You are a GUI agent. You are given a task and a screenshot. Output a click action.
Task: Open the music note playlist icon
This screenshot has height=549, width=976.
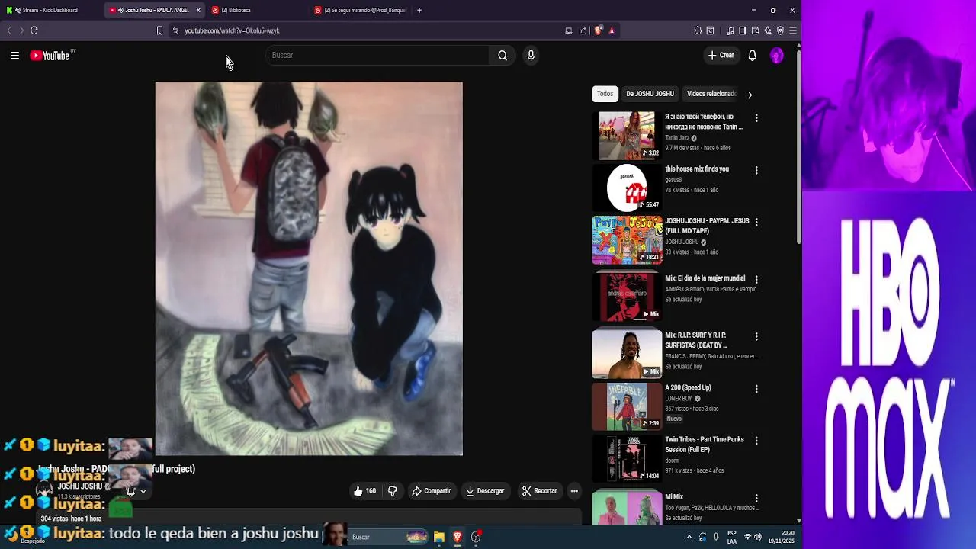coord(730,30)
